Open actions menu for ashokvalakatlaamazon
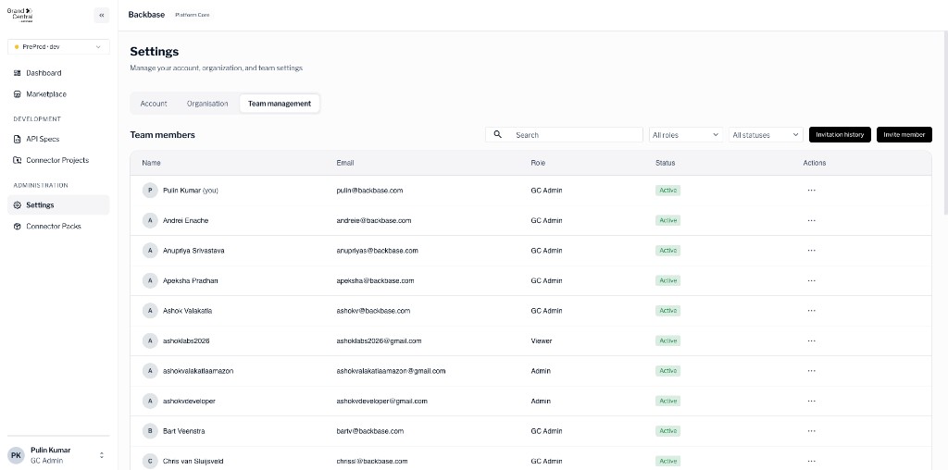The image size is (948, 470). 811,371
